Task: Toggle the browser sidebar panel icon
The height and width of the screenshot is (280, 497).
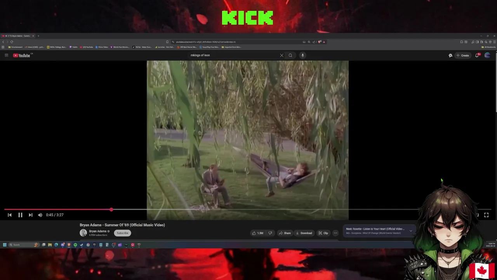Action: 477,42
